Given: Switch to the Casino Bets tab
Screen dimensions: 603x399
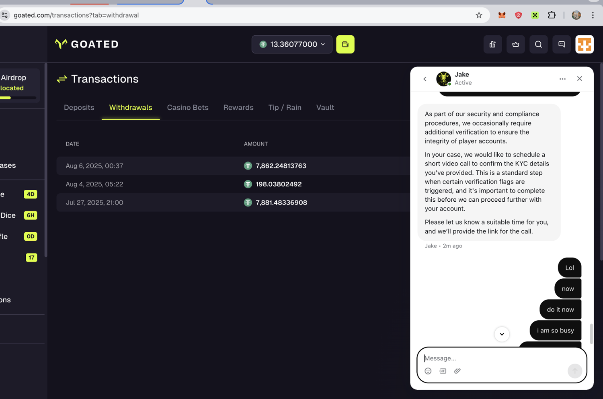Looking at the screenshot, I should [188, 107].
